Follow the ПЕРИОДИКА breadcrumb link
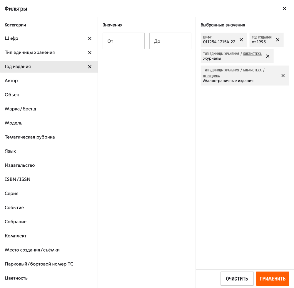This screenshot has height=288, width=294. [211, 76]
